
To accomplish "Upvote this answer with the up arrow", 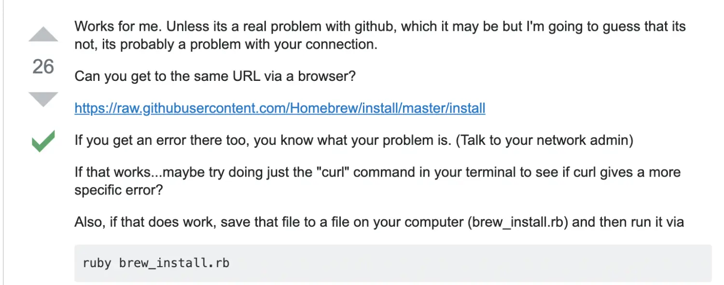I will (x=43, y=34).
